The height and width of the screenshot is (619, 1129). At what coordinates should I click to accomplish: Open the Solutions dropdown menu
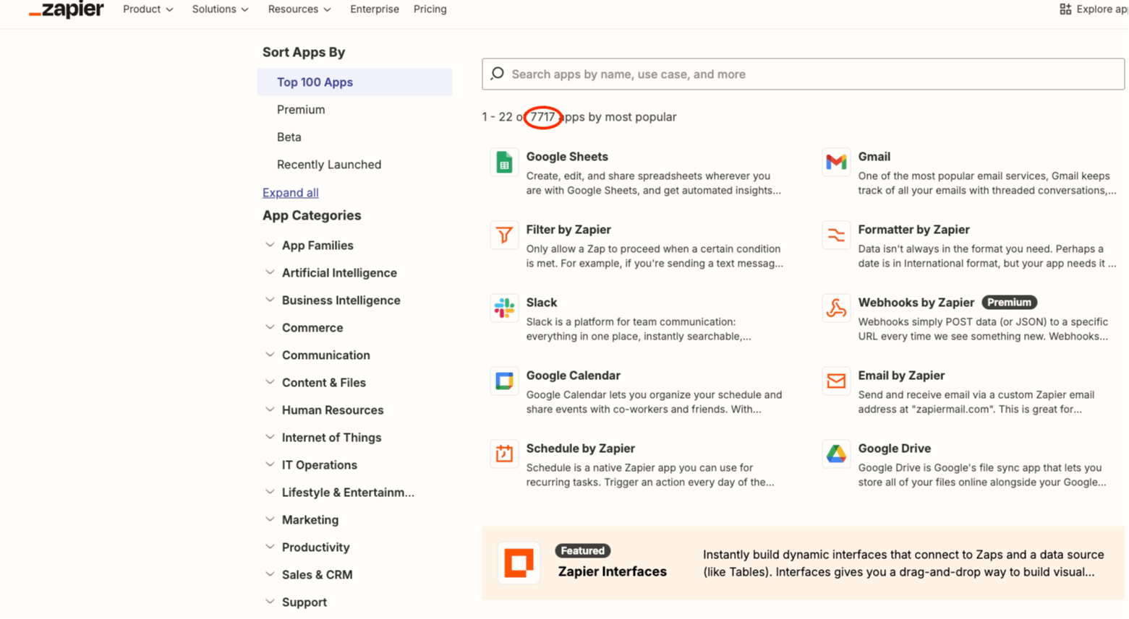pyautogui.click(x=221, y=9)
